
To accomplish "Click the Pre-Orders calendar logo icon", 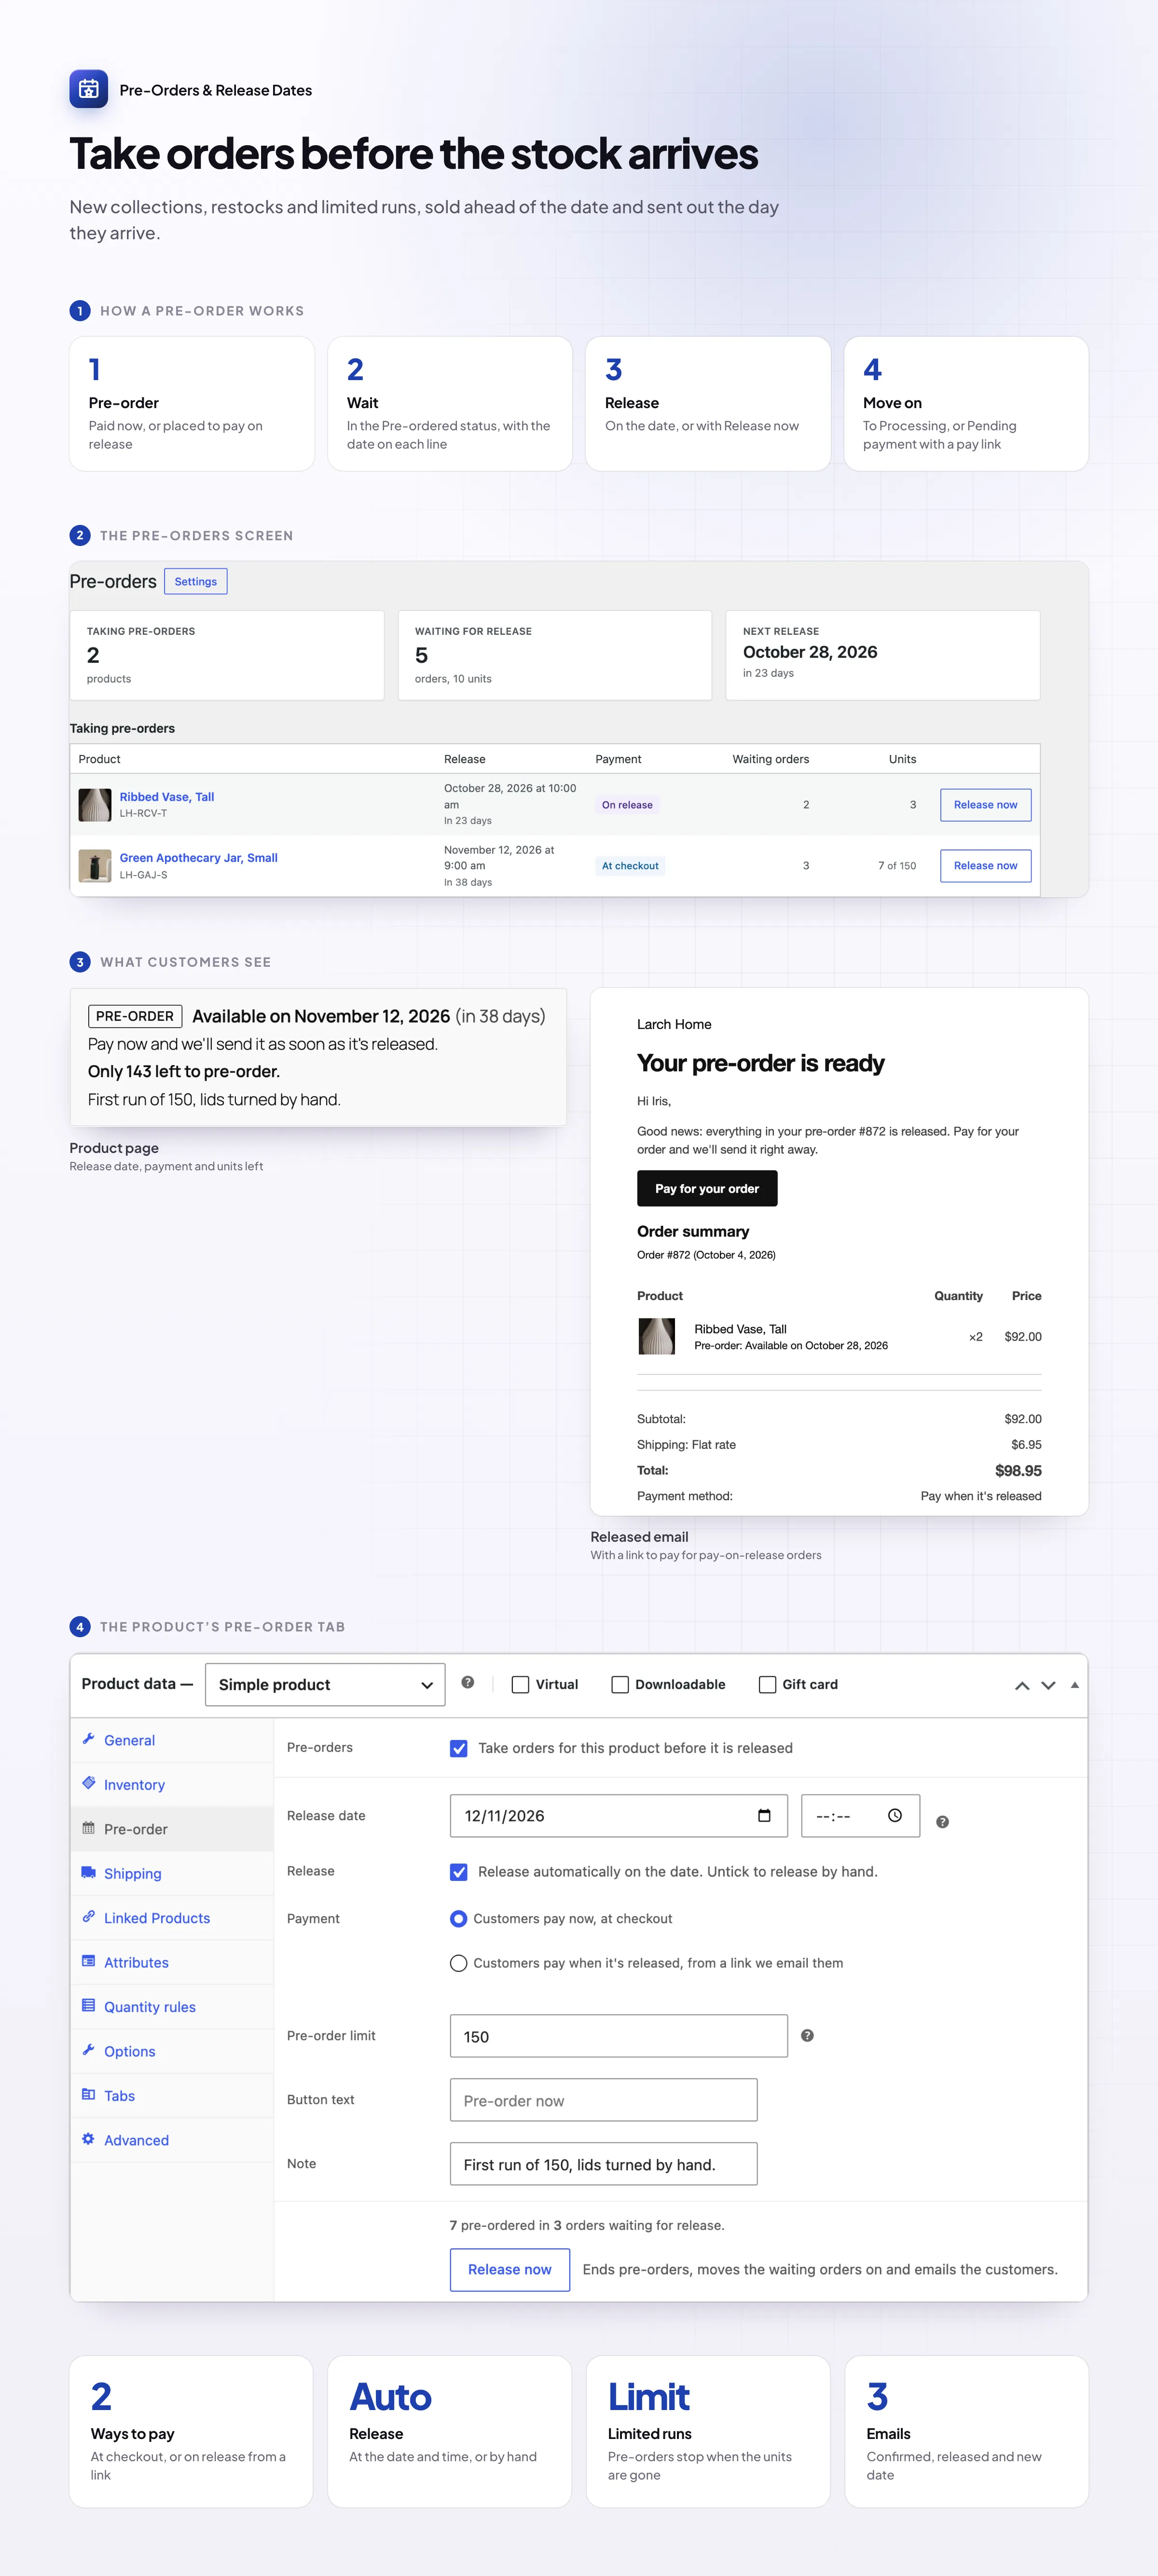I will 88,89.
